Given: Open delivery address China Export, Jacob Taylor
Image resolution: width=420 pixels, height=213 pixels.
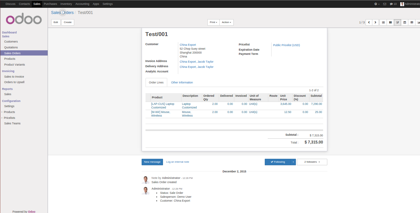Looking at the screenshot, I should (196, 67).
